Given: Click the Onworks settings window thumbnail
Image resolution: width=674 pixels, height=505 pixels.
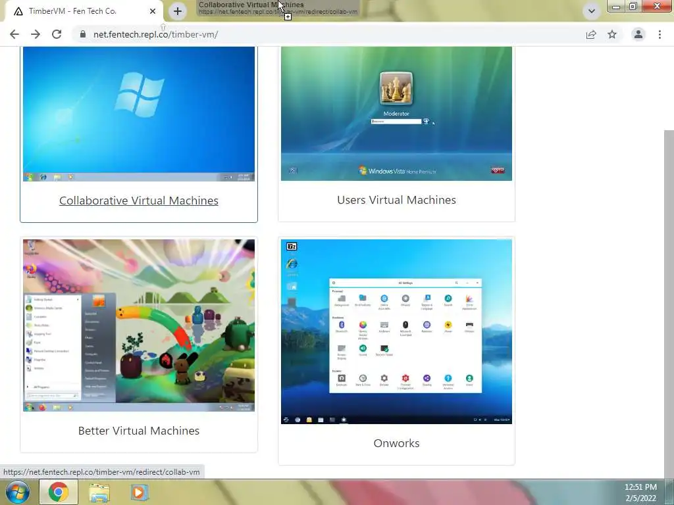Looking at the screenshot, I should click(396, 331).
